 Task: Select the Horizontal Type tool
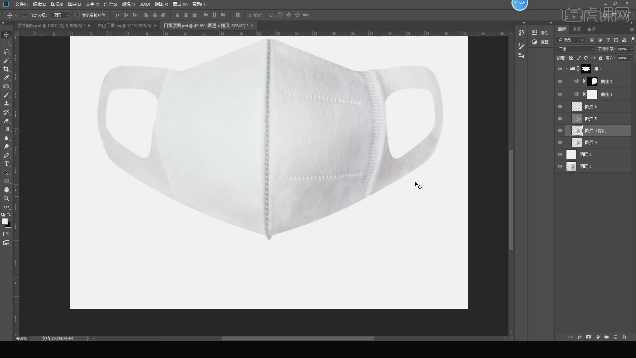pyautogui.click(x=6, y=164)
